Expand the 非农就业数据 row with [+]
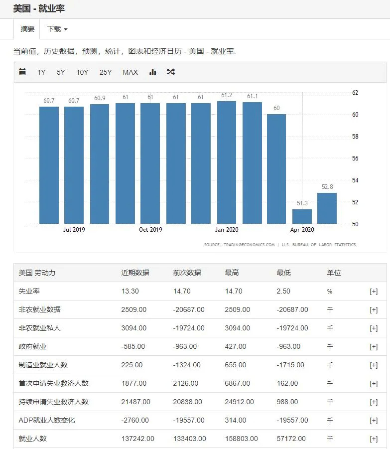 374,309
